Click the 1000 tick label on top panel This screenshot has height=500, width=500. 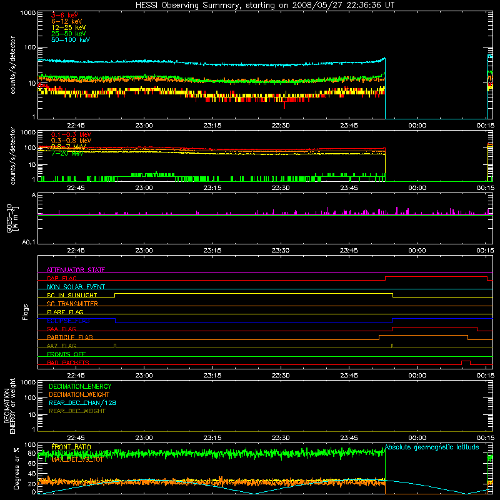[x=28, y=13]
